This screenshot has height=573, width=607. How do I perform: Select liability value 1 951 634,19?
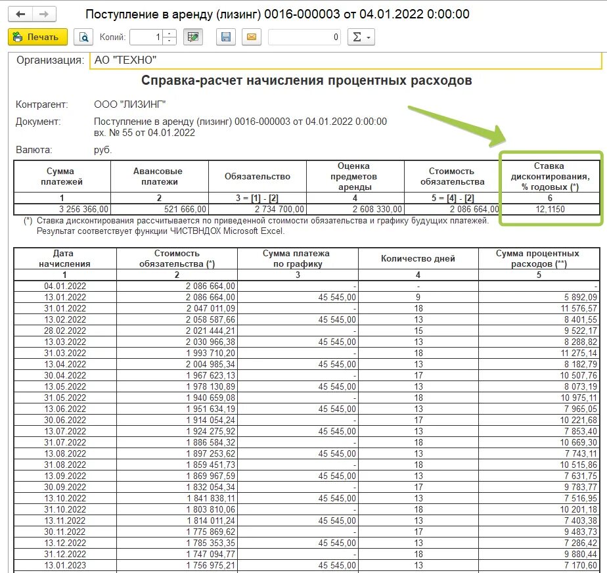[x=177, y=409]
